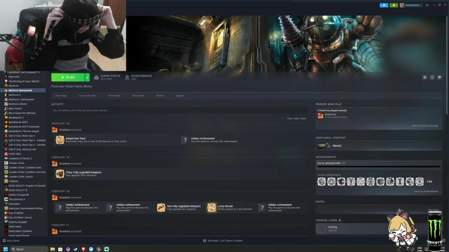The image size is (449, 252).
Task: Select Day of Defeat: Source in the library list
Action: [20, 218]
